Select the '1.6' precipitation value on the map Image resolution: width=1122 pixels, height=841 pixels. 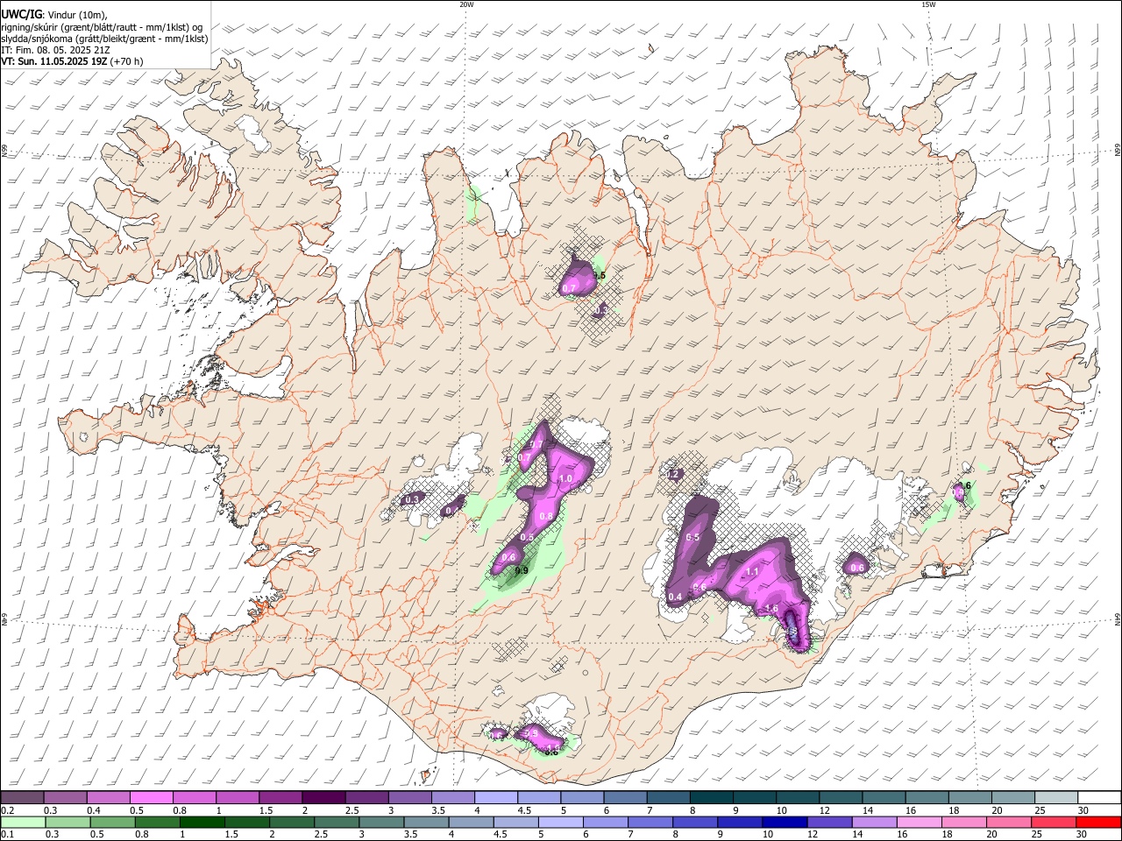tap(771, 609)
